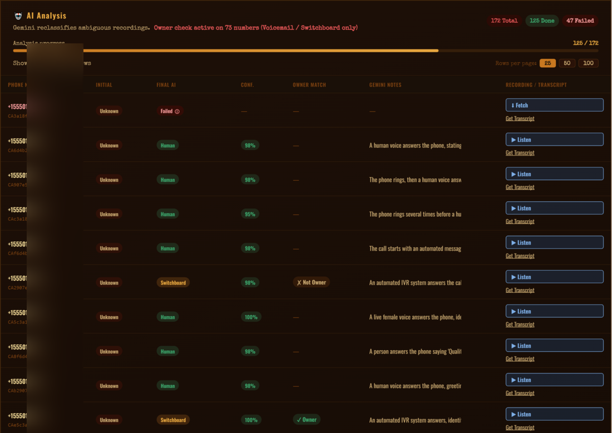Click the analysis progress bar
This screenshot has width=612, height=433.
[305, 51]
